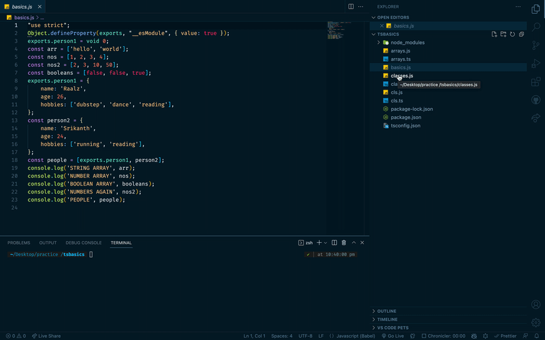Refresh the TSBASICS explorer
This screenshot has height=340, width=545.
[512, 34]
